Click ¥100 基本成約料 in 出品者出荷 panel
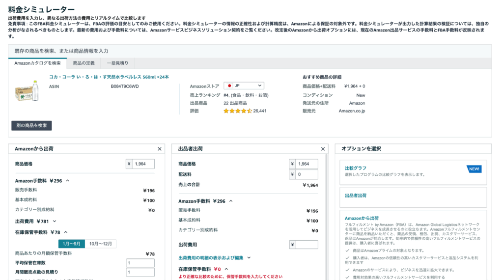Image resolution: width=503 pixels, height=280 pixels. (312, 221)
